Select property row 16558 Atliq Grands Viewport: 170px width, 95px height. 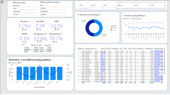(120, 51)
